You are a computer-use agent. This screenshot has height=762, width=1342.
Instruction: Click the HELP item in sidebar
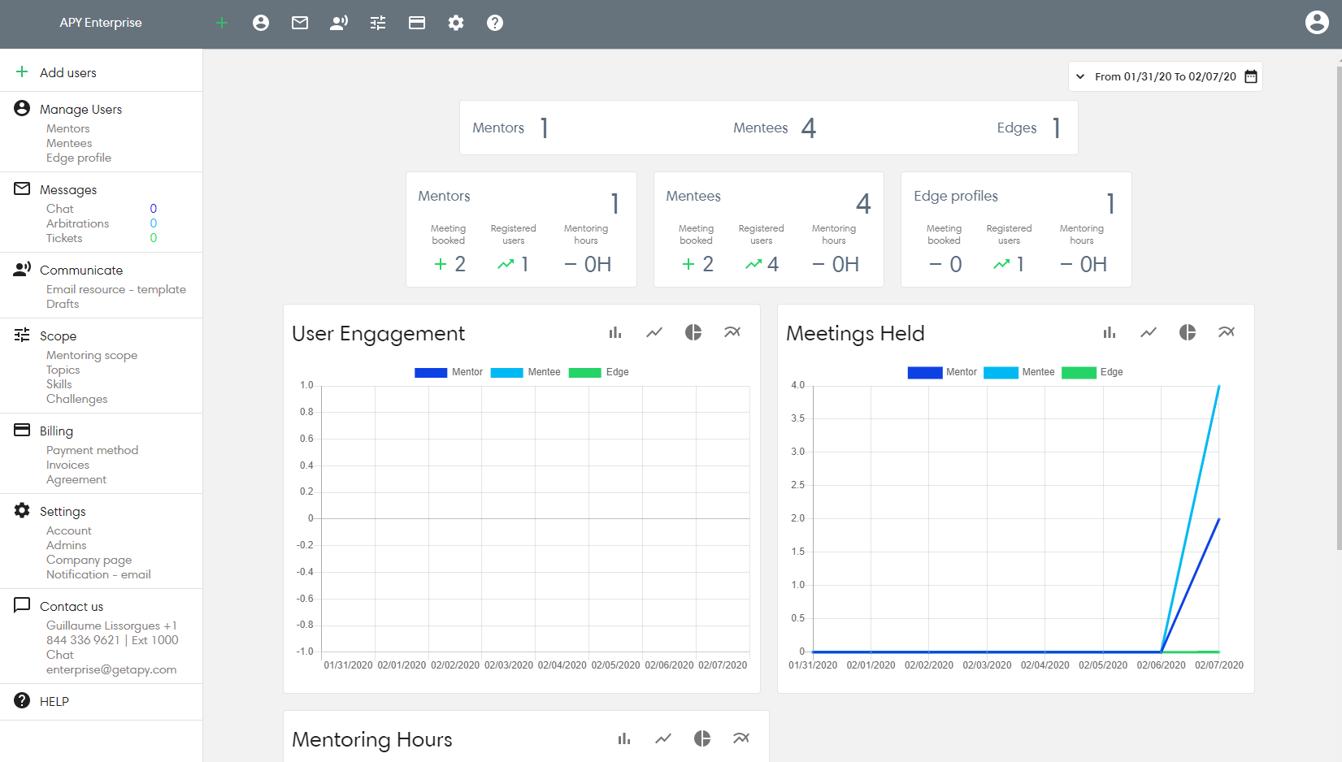pos(54,701)
